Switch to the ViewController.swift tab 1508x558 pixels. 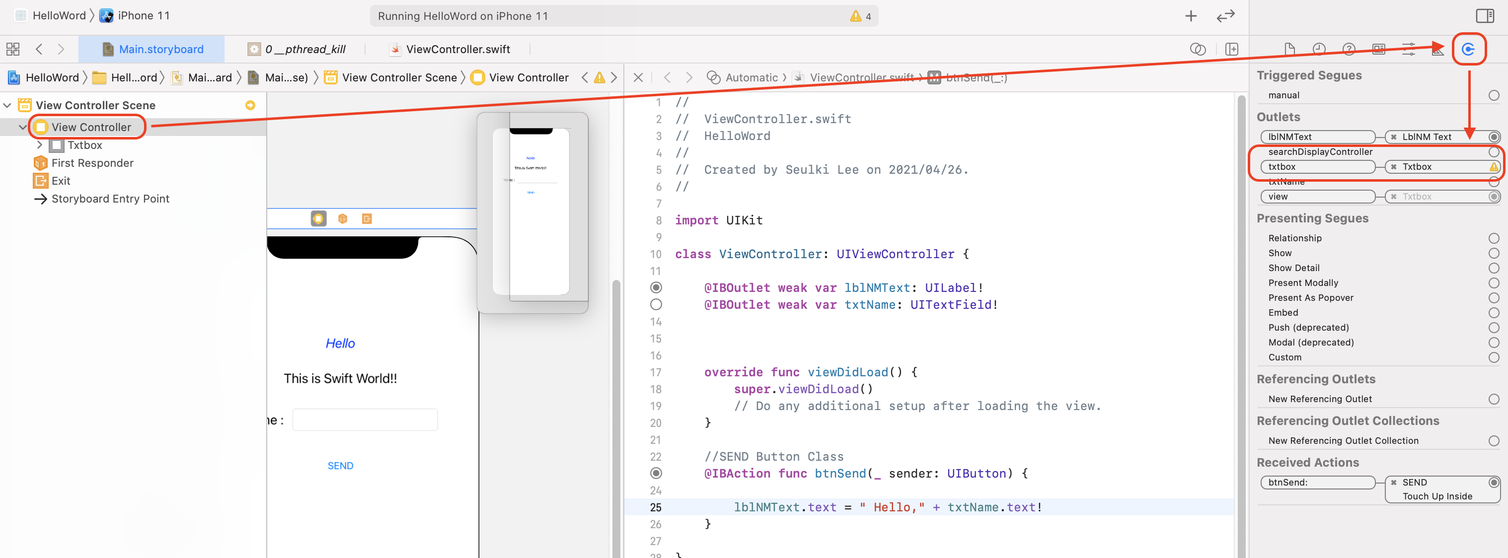click(457, 49)
